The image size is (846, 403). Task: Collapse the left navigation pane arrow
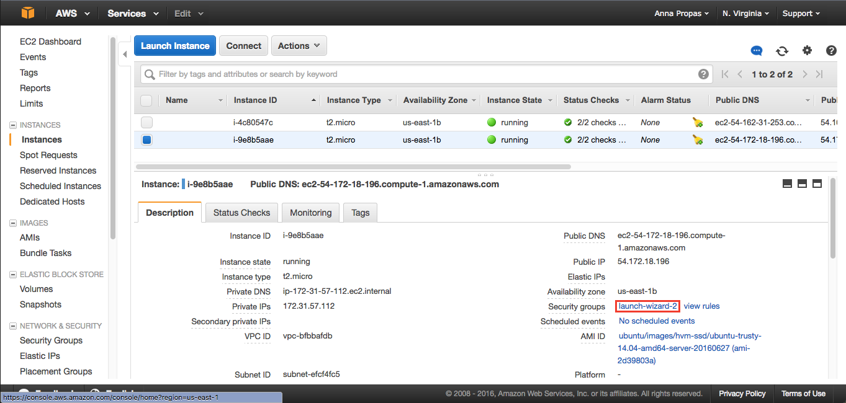pos(125,55)
